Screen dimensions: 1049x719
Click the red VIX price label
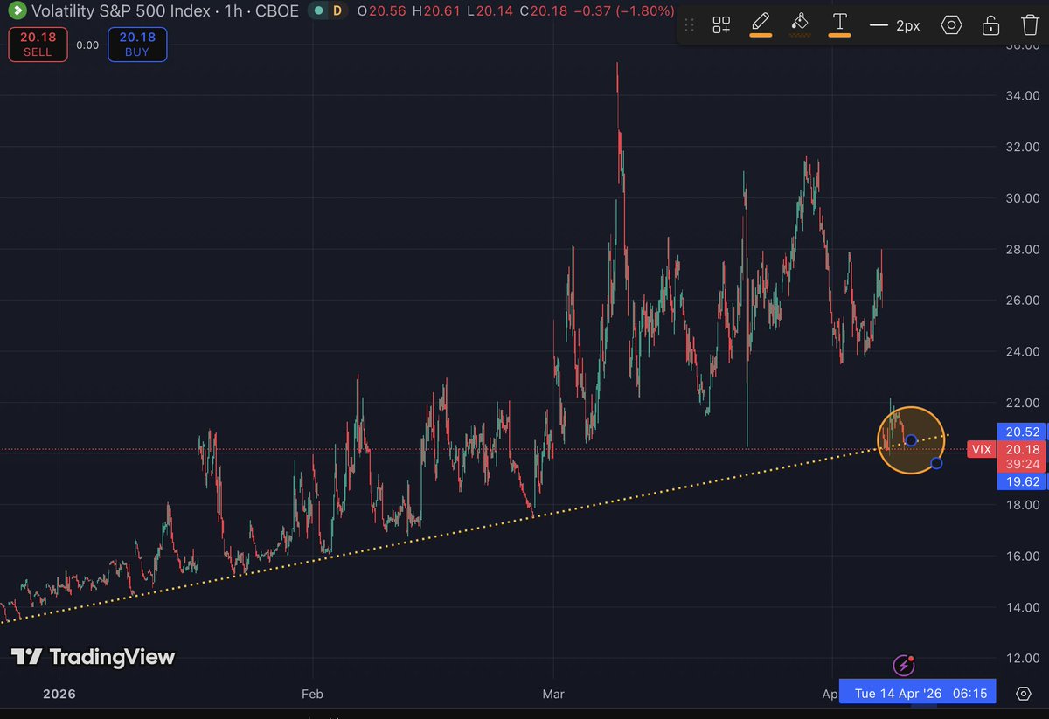[981, 450]
